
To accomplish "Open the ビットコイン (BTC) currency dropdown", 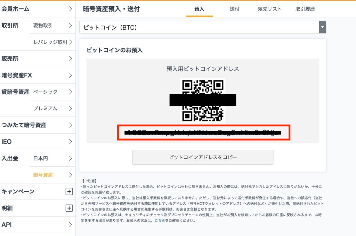I will (x=203, y=27).
